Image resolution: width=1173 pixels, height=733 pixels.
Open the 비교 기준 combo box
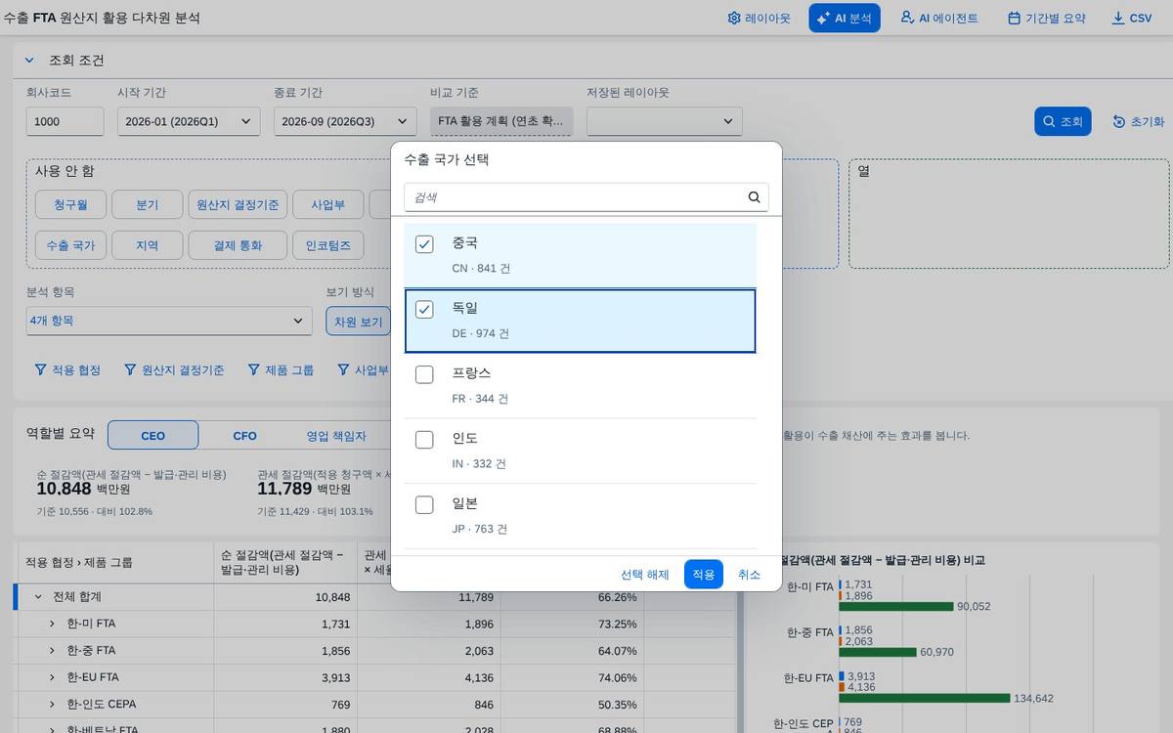tap(501, 121)
